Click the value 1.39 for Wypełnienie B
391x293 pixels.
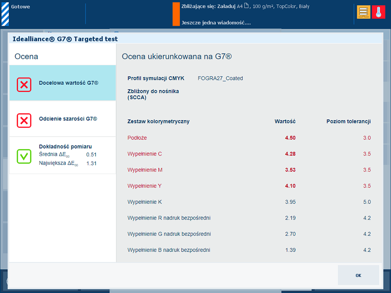[290, 250]
